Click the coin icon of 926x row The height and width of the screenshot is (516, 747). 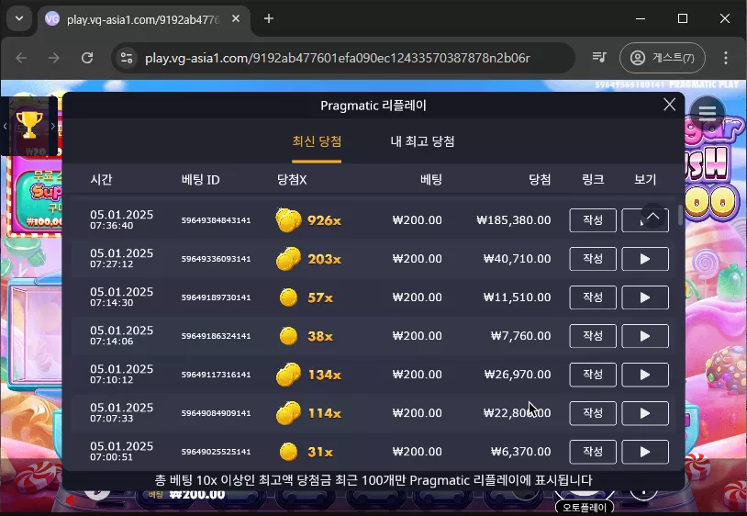(x=288, y=220)
